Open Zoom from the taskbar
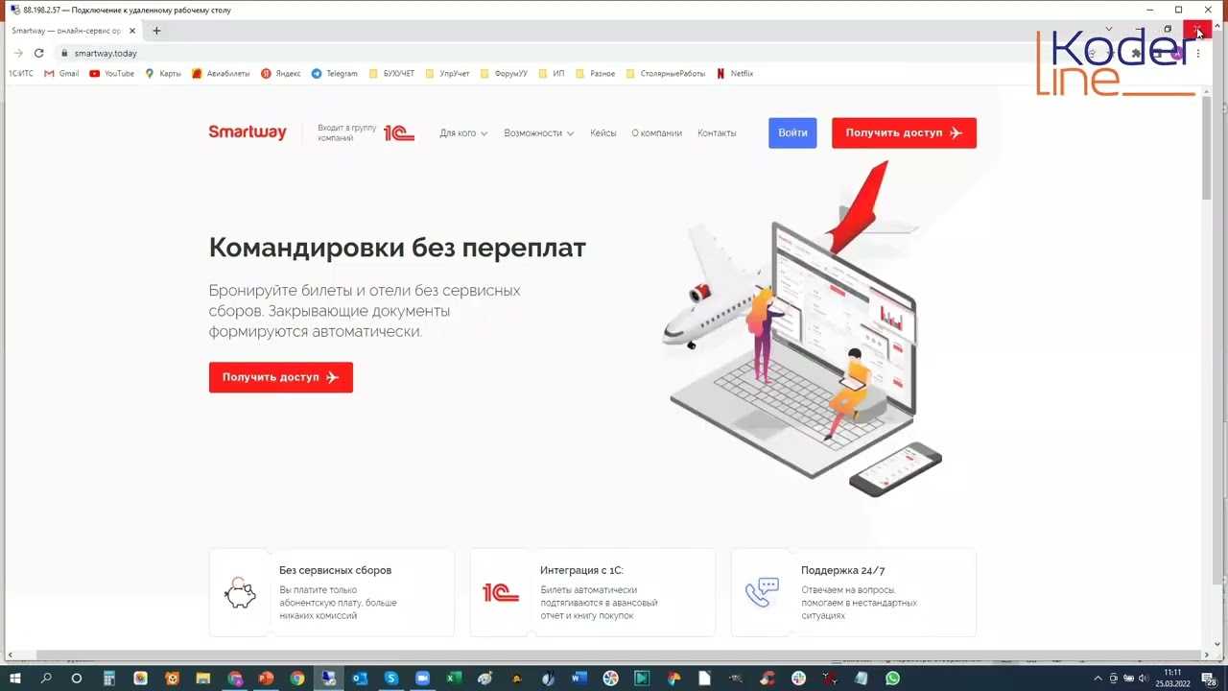The width and height of the screenshot is (1228, 691). click(422, 679)
